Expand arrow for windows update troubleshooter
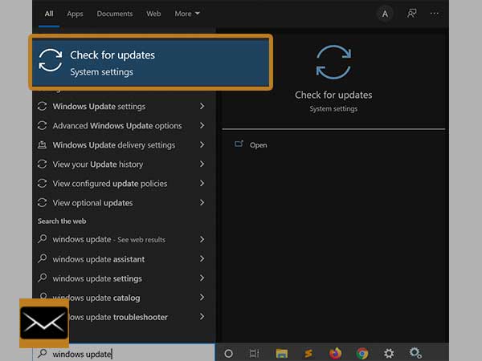 [202, 317]
